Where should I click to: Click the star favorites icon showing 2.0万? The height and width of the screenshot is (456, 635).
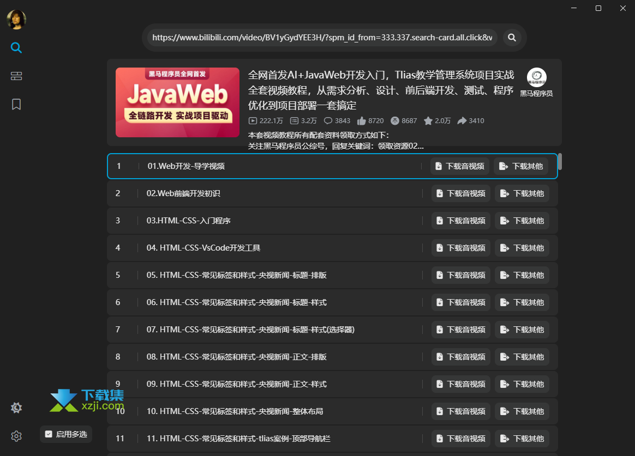428,121
